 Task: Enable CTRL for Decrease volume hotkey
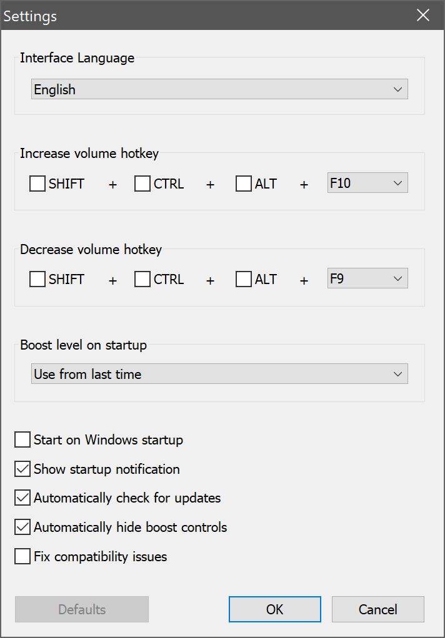142,279
